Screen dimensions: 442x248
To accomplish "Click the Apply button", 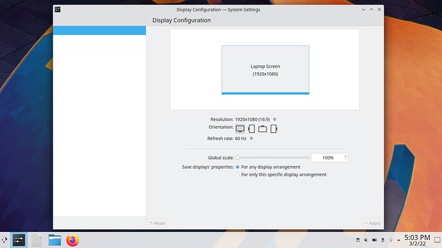I will pyautogui.click(x=372, y=223).
